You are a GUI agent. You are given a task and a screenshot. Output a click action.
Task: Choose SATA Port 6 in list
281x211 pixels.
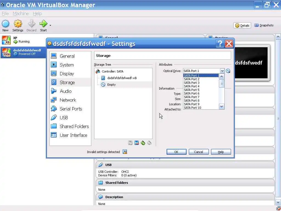click(x=201, y=93)
